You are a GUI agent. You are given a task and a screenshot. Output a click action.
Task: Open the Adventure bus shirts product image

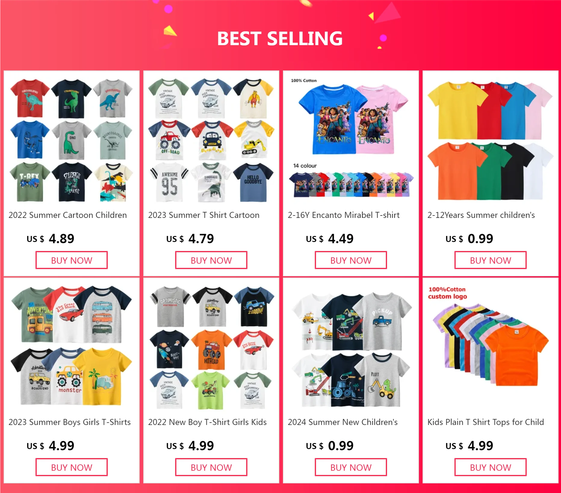(72, 346)
